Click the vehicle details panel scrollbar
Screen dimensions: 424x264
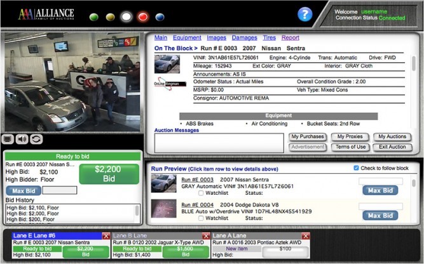pyautogui.click(x=413, y=63)
